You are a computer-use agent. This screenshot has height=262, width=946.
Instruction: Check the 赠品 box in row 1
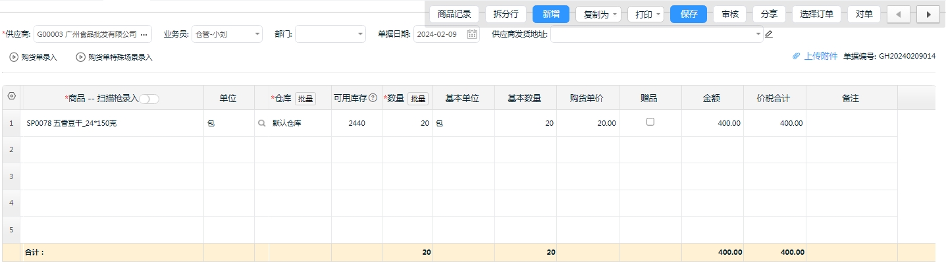coord(650,122)
